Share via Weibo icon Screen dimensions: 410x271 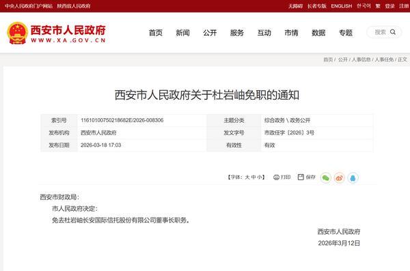(x=339, y=178)
